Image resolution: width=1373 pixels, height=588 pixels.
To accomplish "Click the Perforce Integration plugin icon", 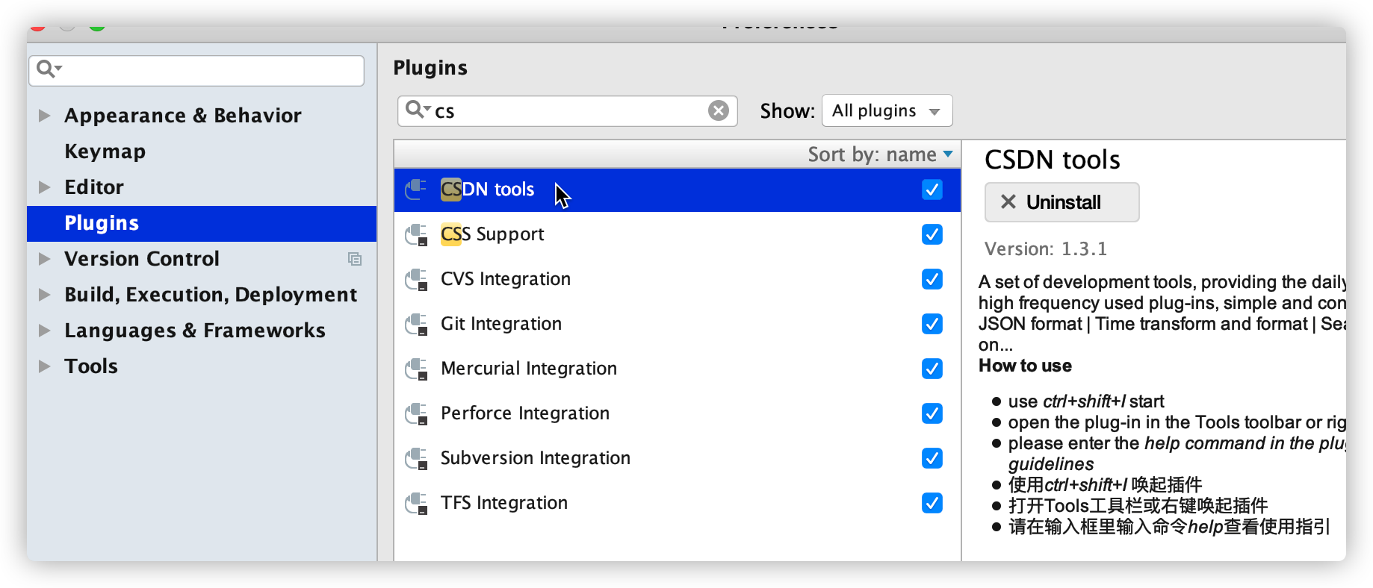I will pyautogui.click(x=416, y=413).
